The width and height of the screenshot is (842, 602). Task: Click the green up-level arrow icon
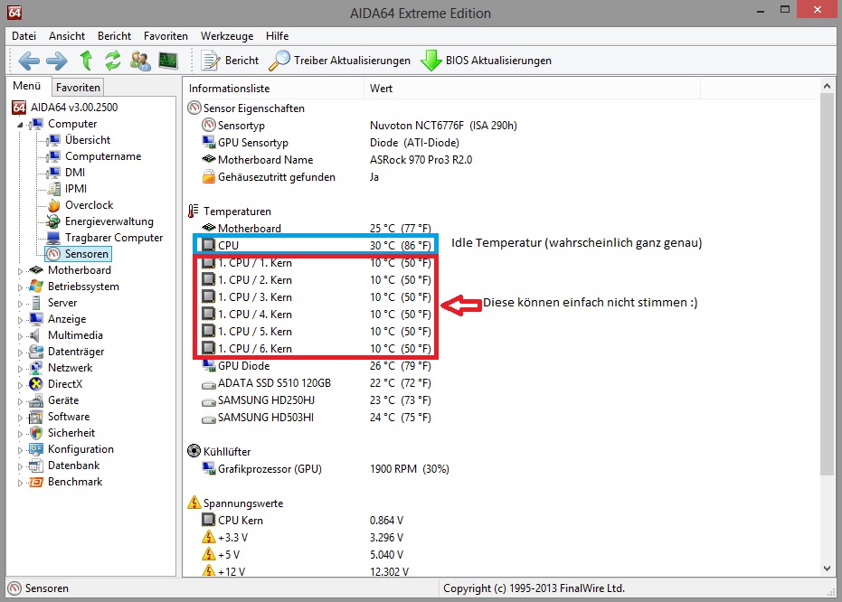(86, 60)
